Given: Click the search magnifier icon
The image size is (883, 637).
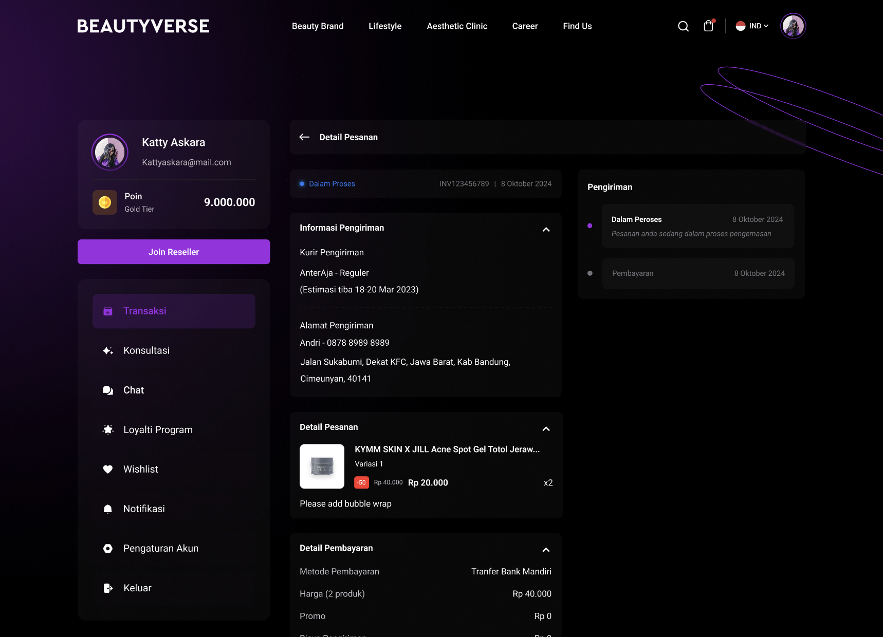Looking at the screenshot, I should [683, 26].
